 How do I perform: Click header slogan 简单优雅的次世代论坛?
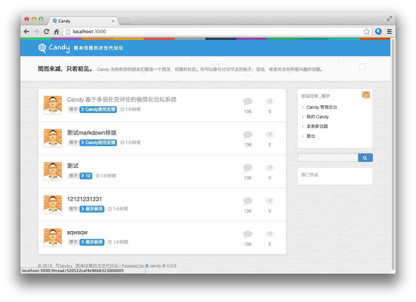pos(98,48)
